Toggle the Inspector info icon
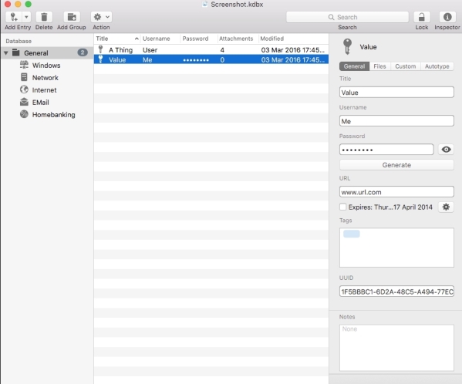The image size is (462, 384). [x=447, y=17]
